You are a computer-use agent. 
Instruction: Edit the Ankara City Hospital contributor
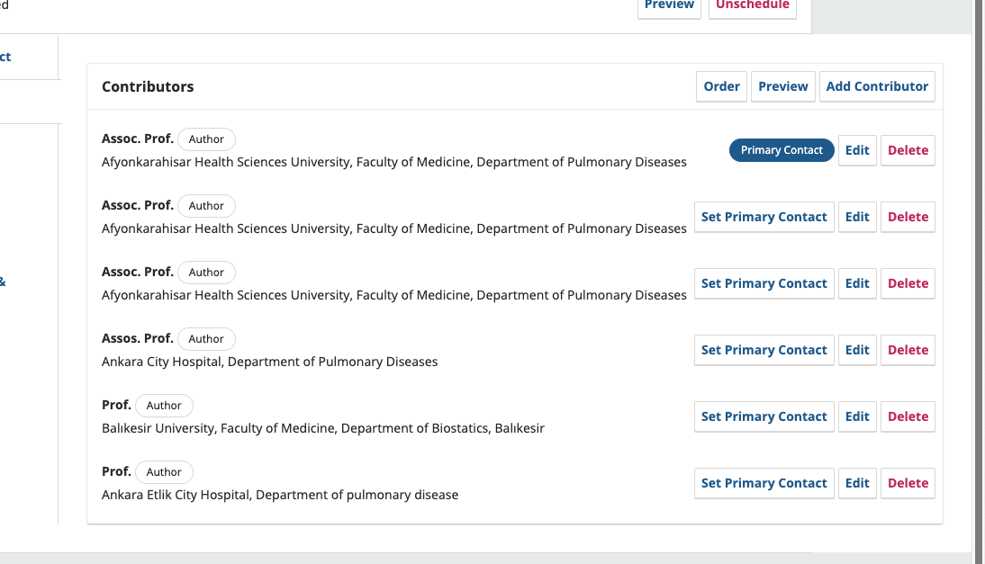pos(857,350)
